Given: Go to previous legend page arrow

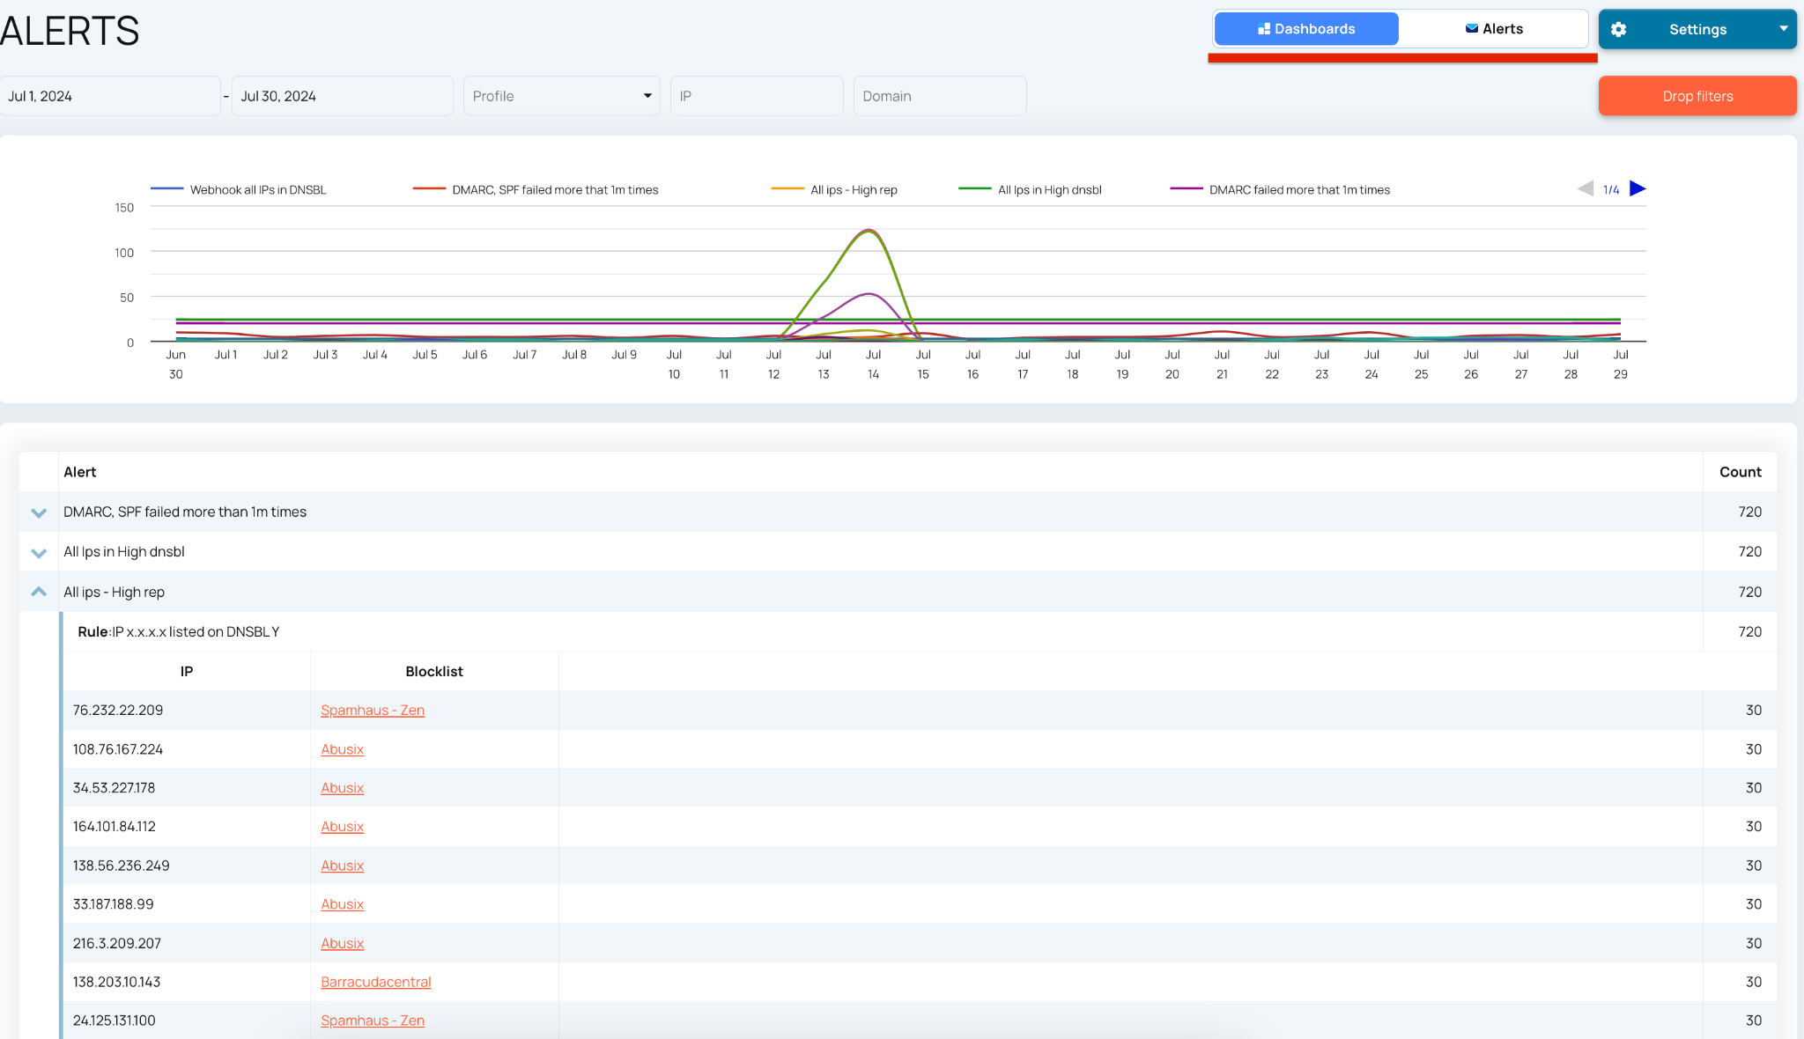Looking at the screenshot, I should coord(1585,188).
